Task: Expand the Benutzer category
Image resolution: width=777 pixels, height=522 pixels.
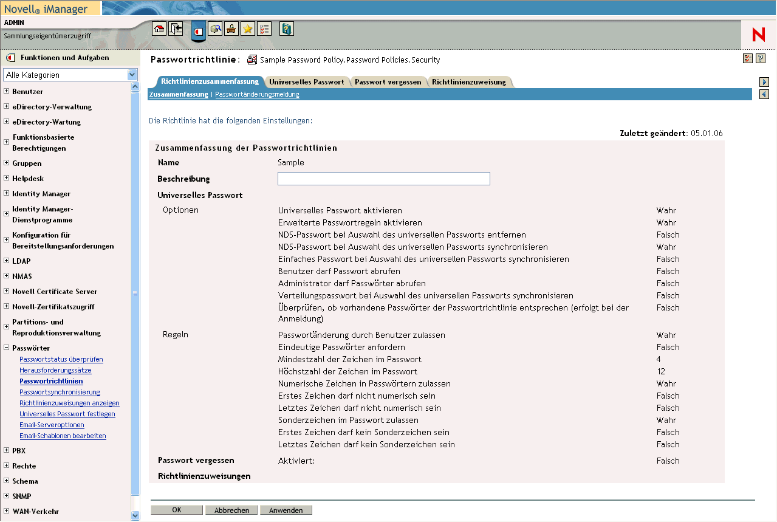Action: click(x=6, y=92)
